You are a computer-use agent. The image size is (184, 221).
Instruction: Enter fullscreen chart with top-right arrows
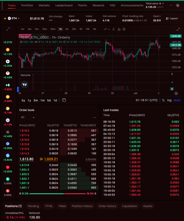point(178,29)
